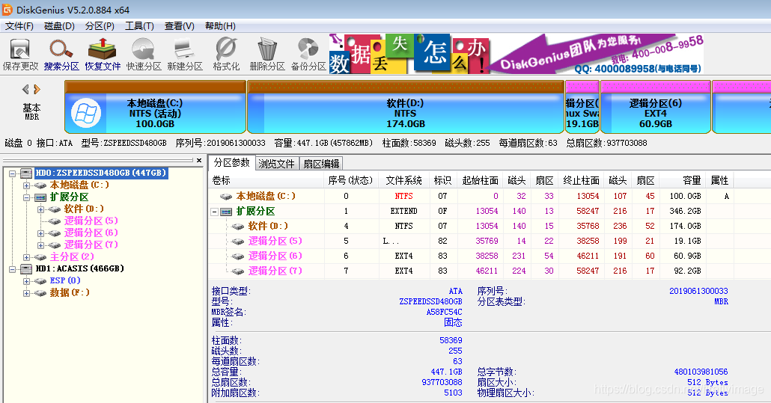
Task: Click drive icon of 软件(D:) table row
Action: pyautogui.click(x=238, y=227)
